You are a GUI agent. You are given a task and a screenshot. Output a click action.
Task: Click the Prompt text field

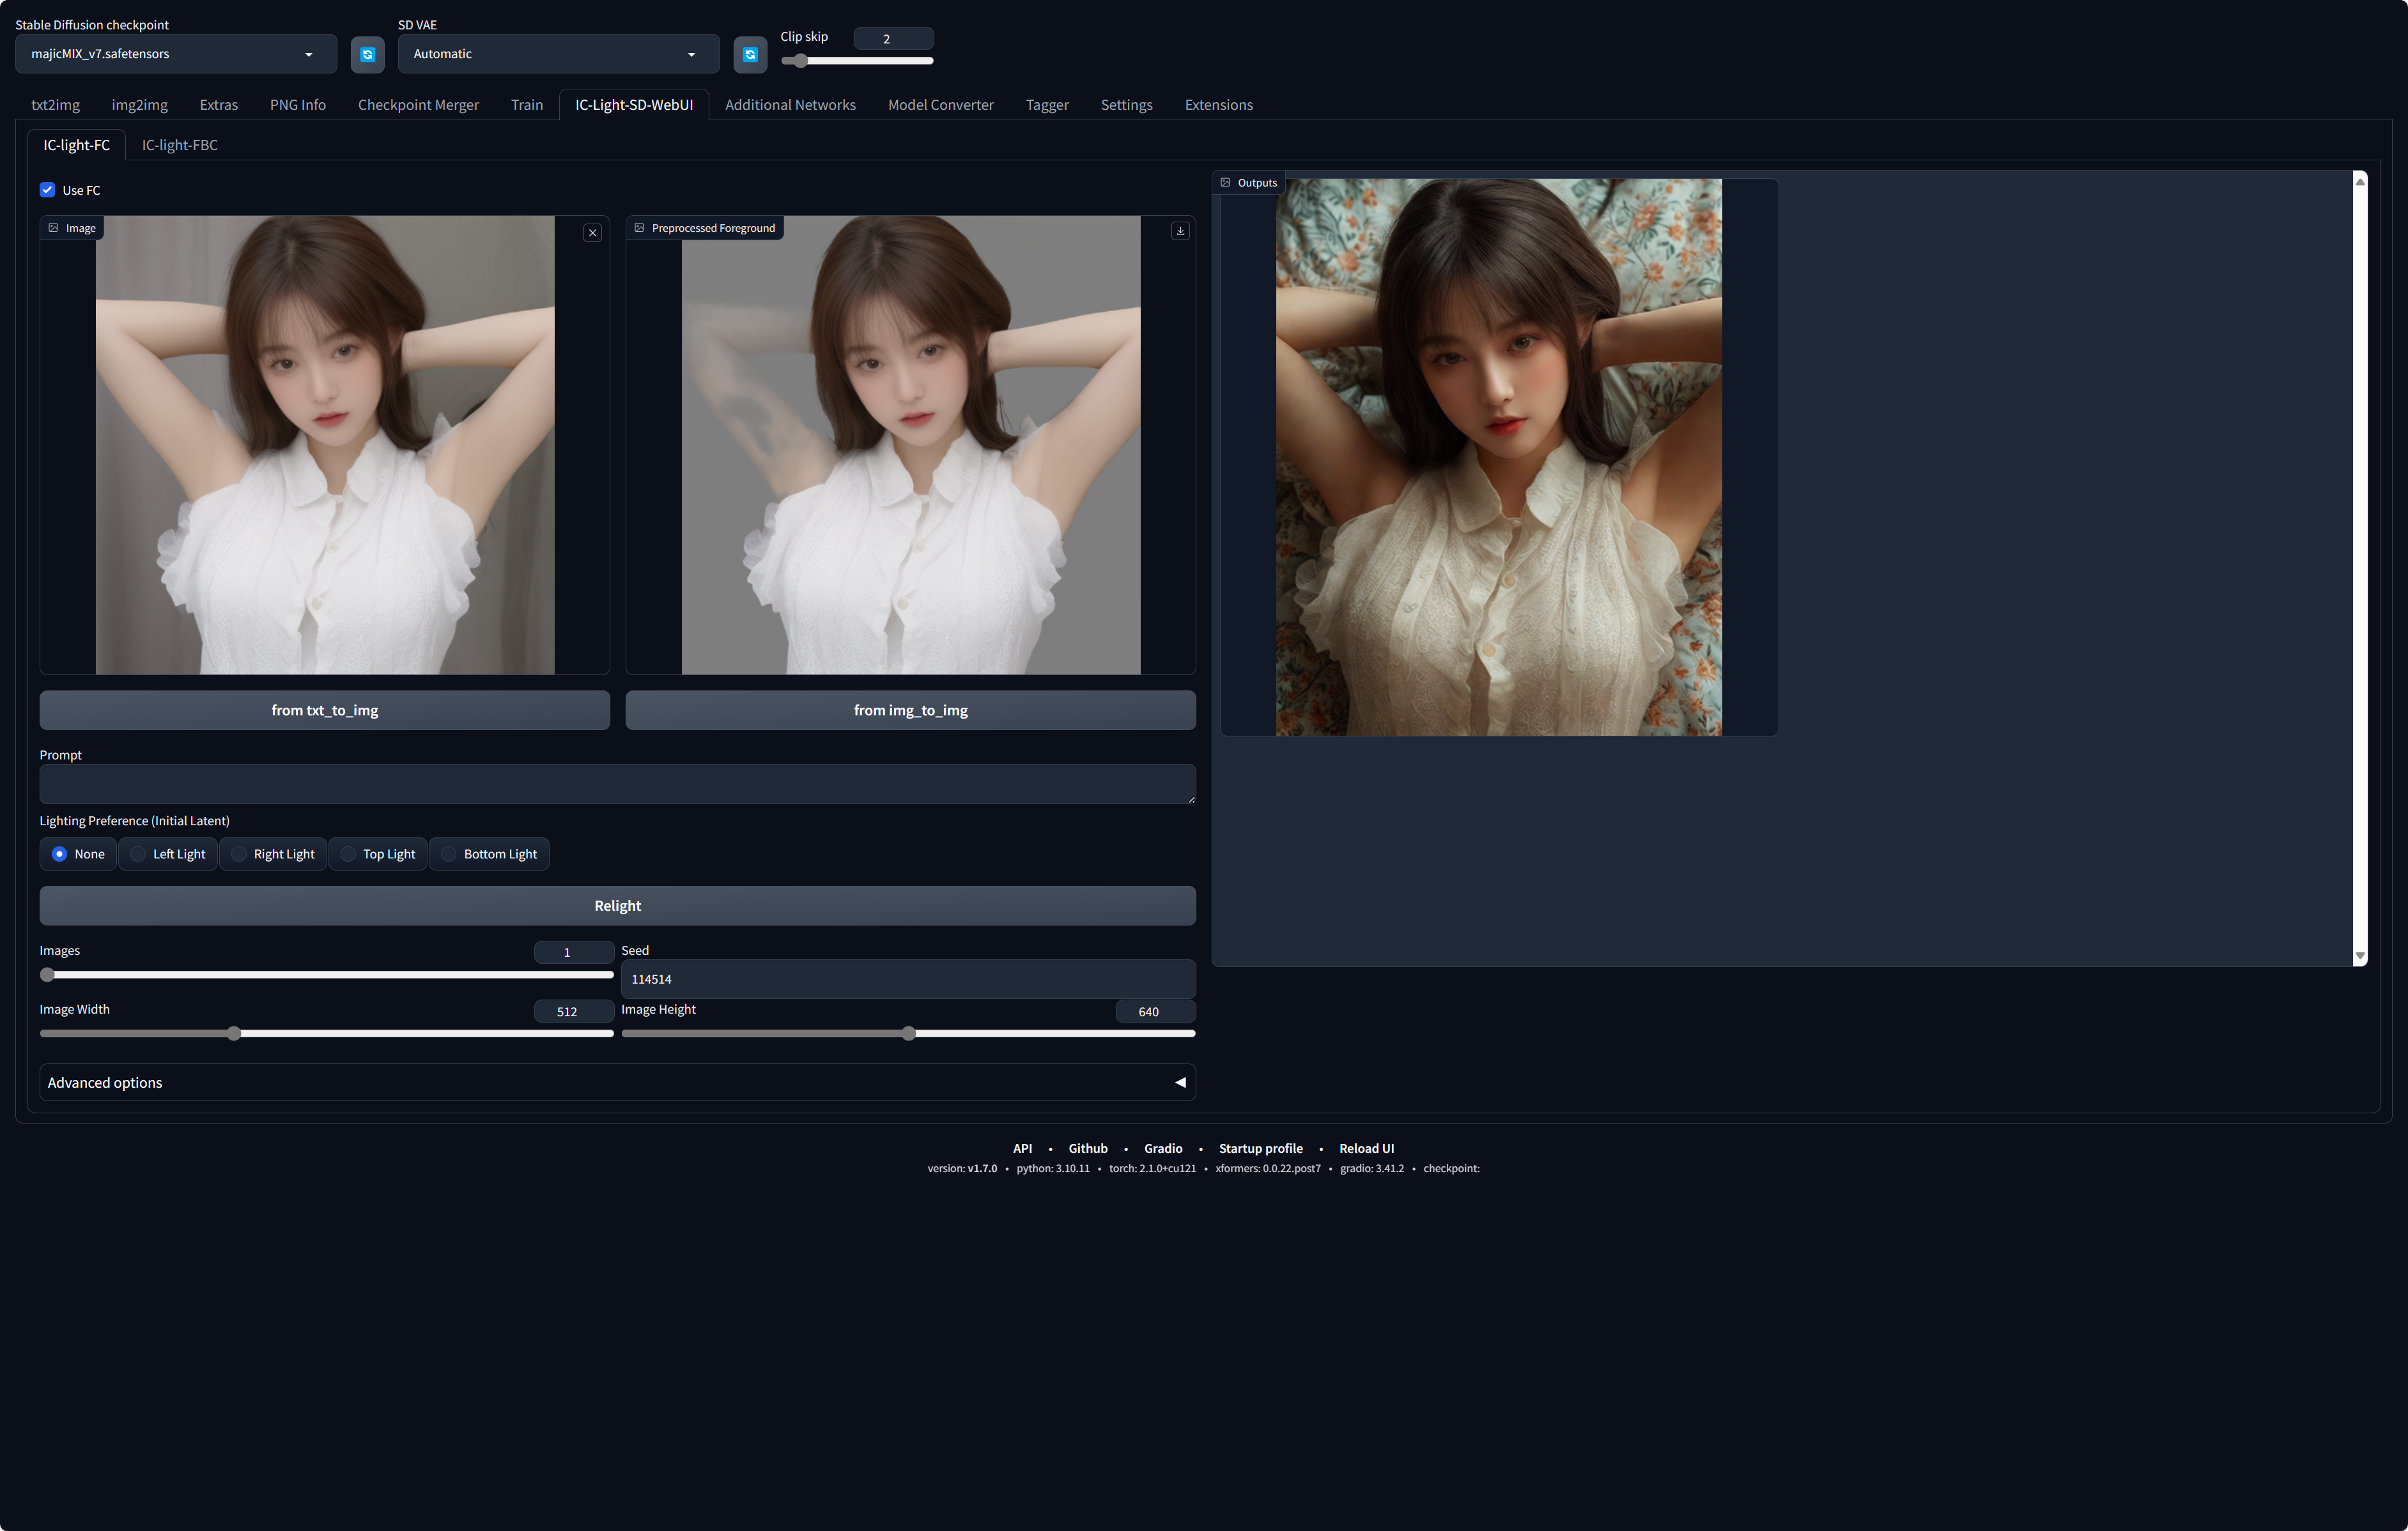617,784
